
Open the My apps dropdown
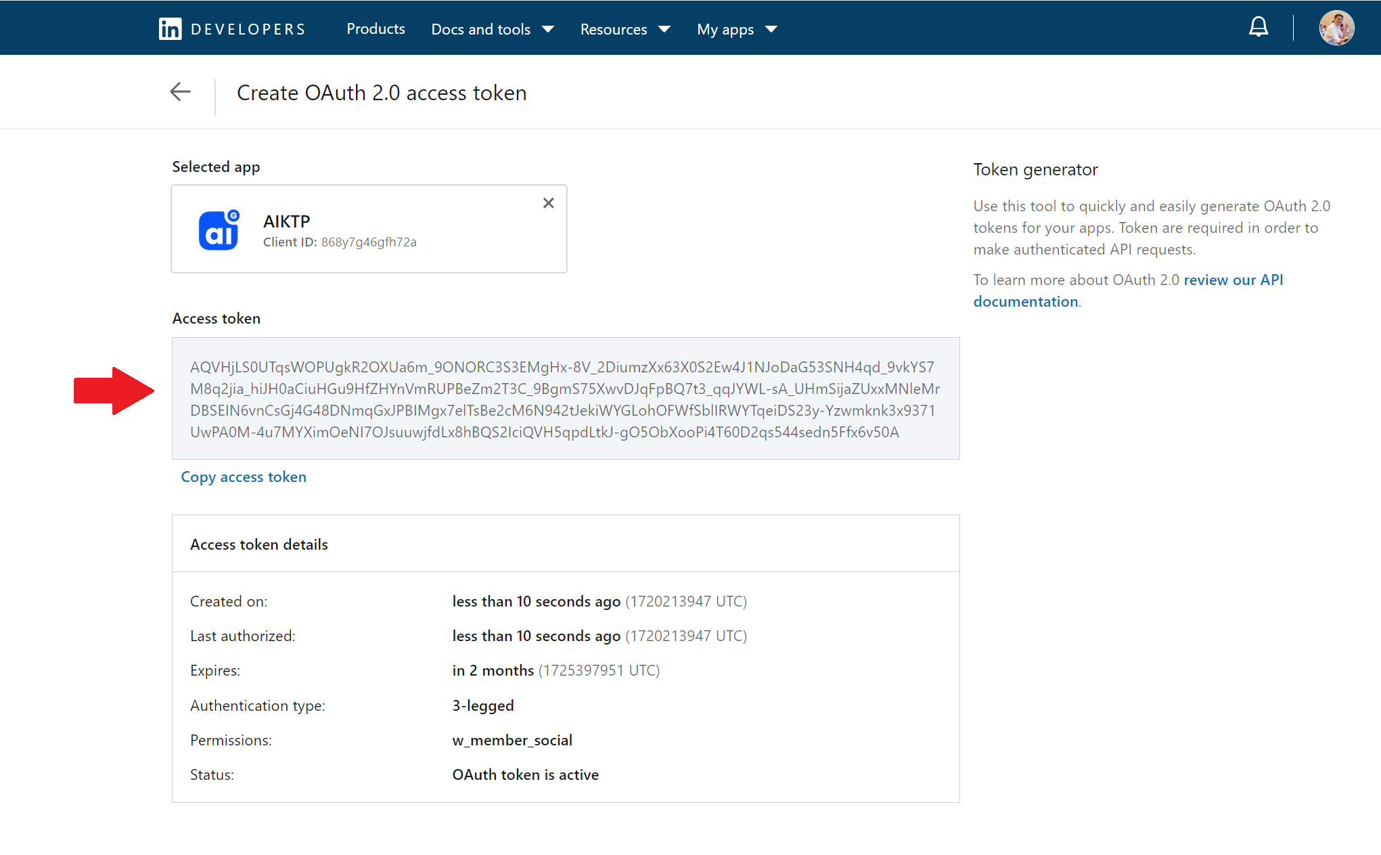pyautogui.click(x=737, y=29)
